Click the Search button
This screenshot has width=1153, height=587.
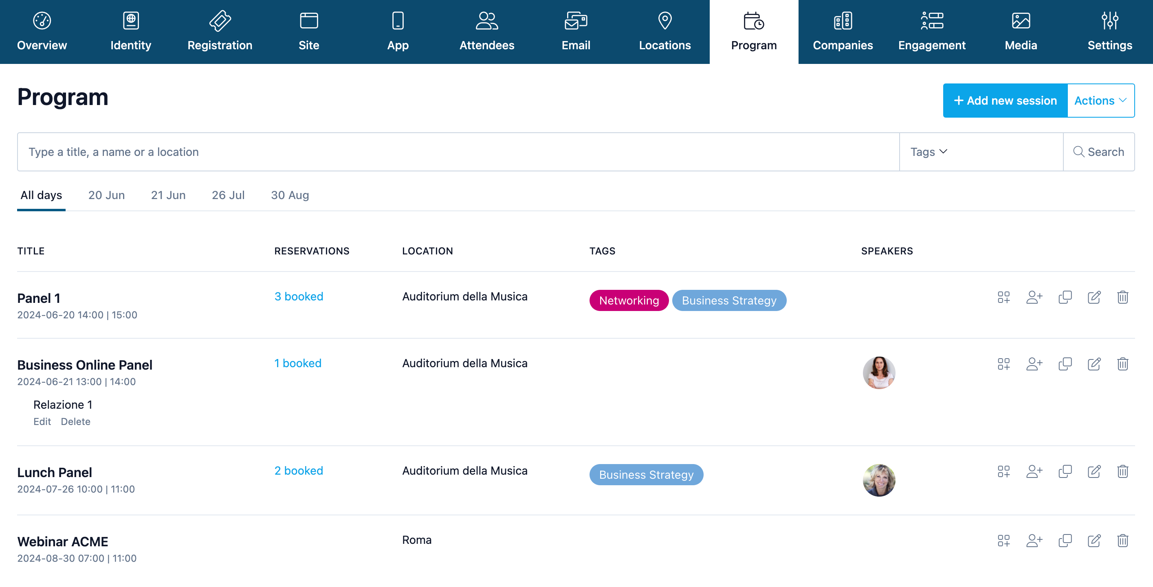(1099, 152)
